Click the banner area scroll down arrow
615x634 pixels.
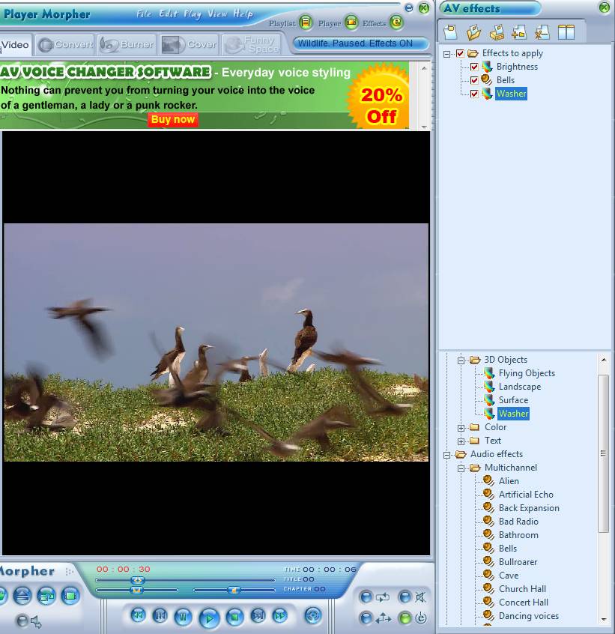click(424, 127)
